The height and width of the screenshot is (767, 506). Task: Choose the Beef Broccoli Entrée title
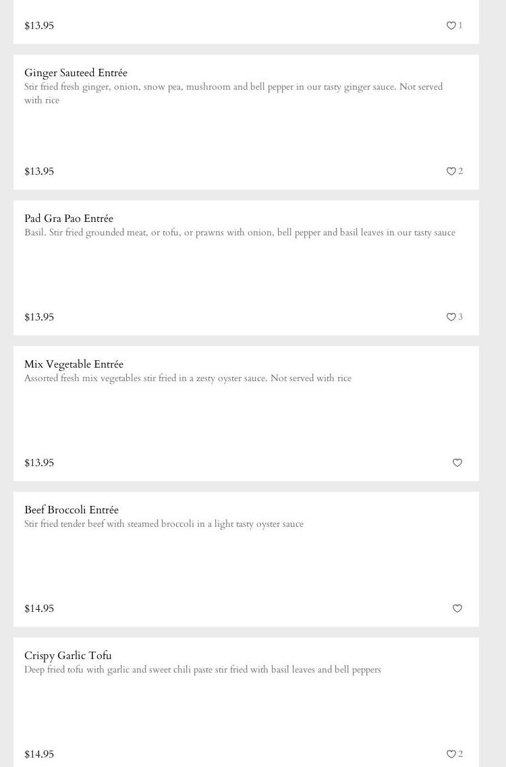coord(72,510)
